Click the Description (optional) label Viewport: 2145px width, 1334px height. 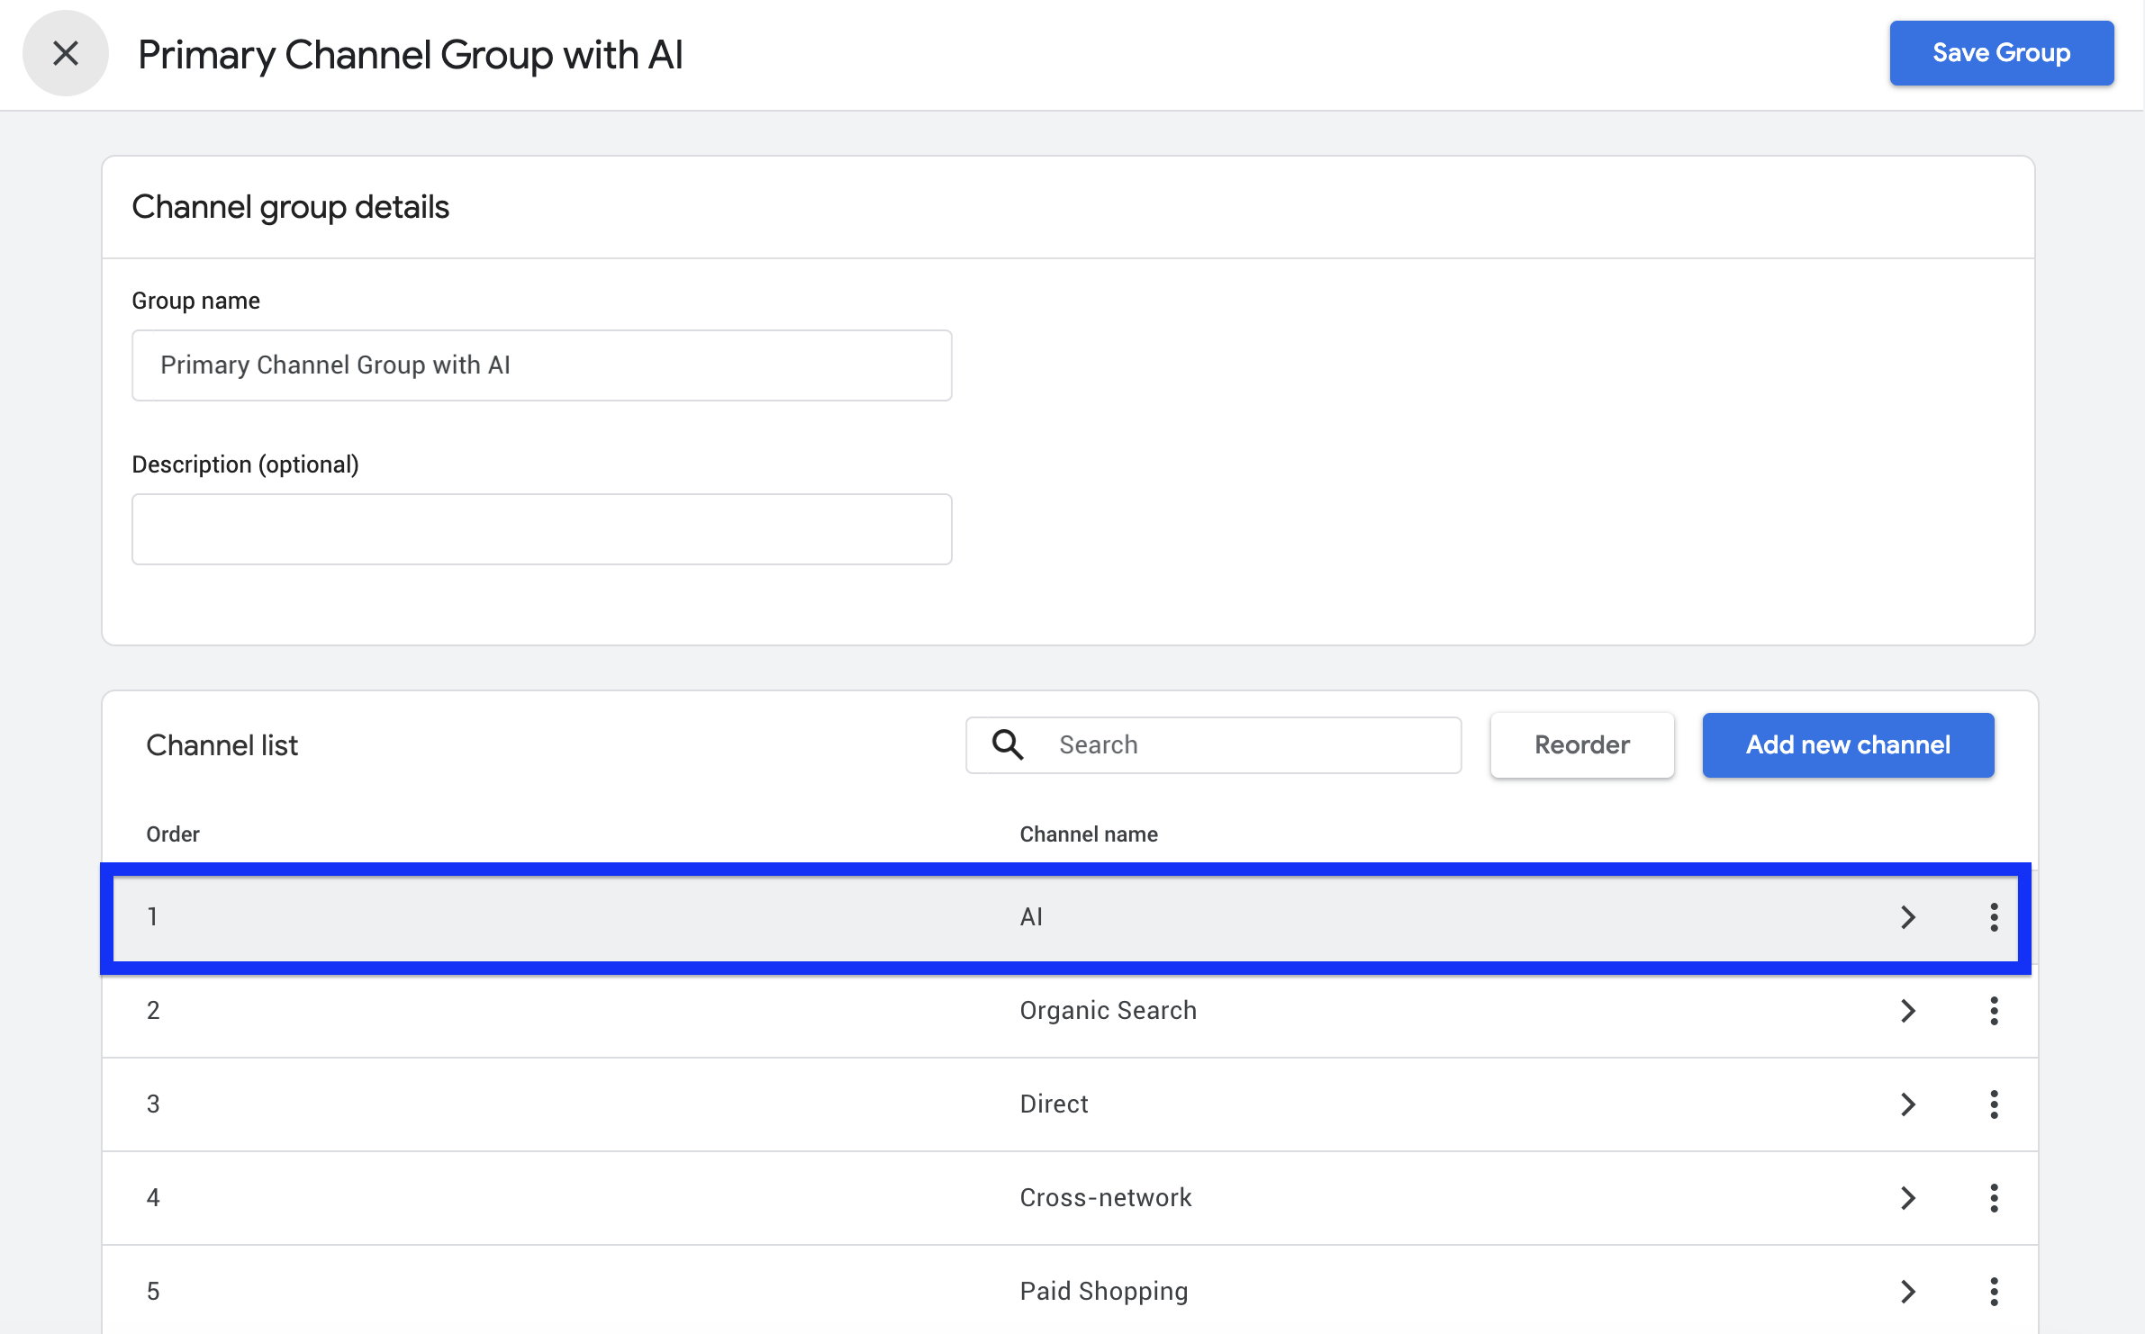point(245,464)
